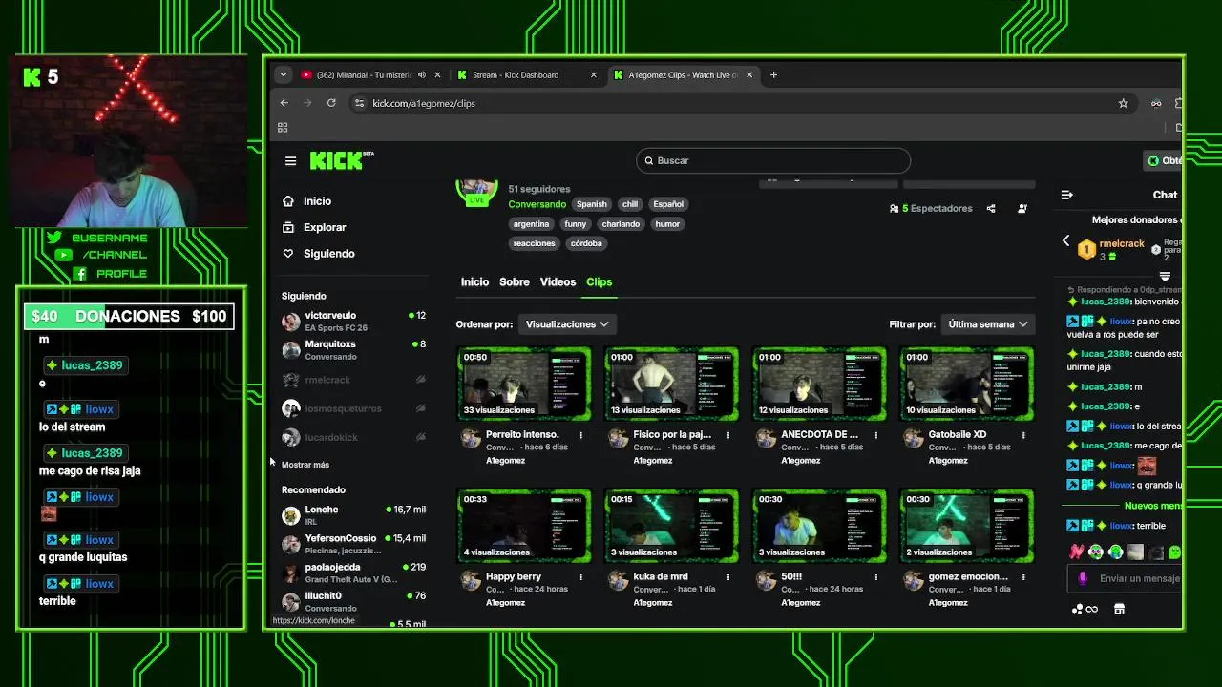Open options for 'Happy berry' clip
Image resolution: width=1222 pixels, height=687 pixels.
[580, 577]
